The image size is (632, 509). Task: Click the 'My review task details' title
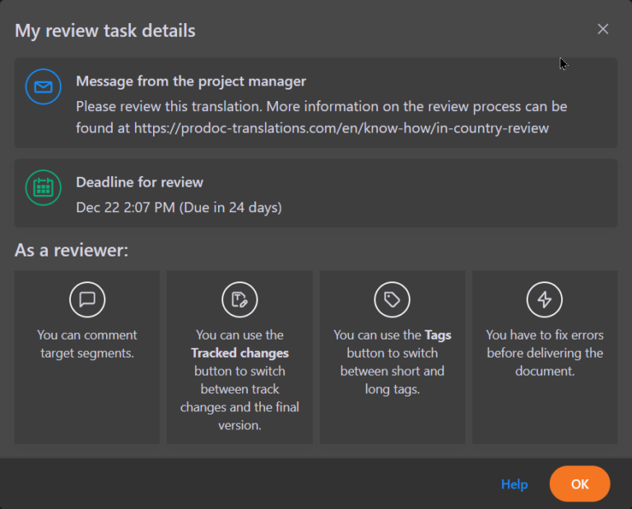pyautogui.click(x=105, y=31)
